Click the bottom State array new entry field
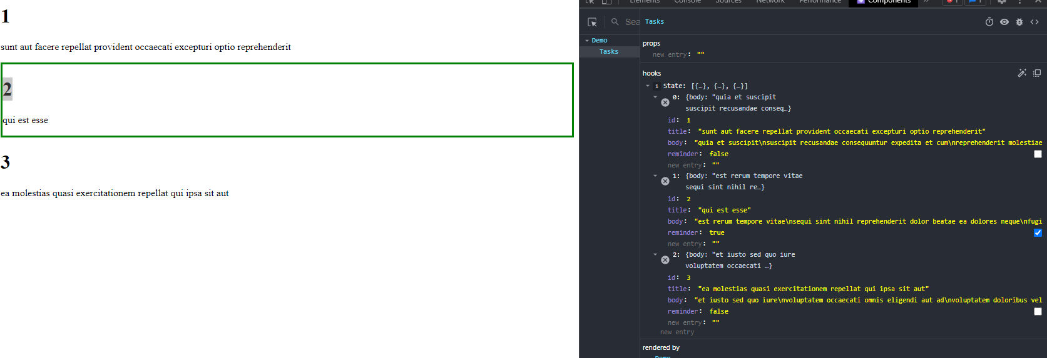Image resolution: width=1047 pixels, height=358 pixels. [677, 332]
